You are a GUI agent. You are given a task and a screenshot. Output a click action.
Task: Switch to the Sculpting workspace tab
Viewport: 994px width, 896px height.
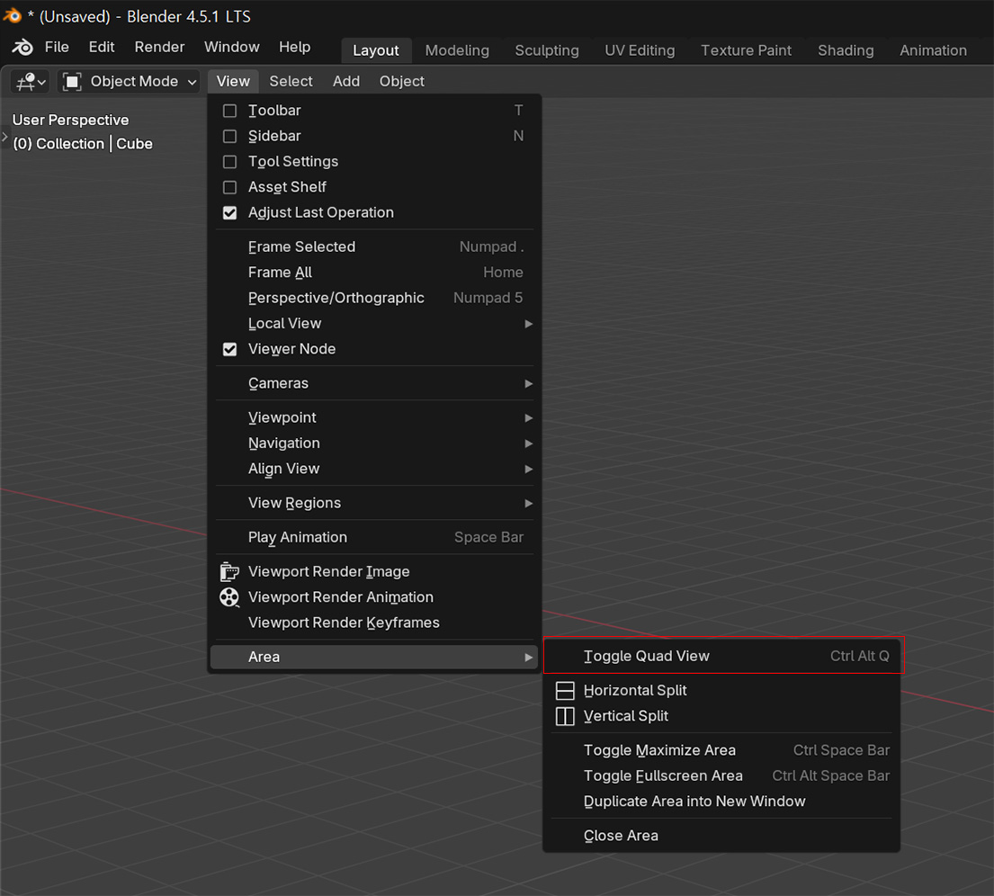(x=546, y=50)
